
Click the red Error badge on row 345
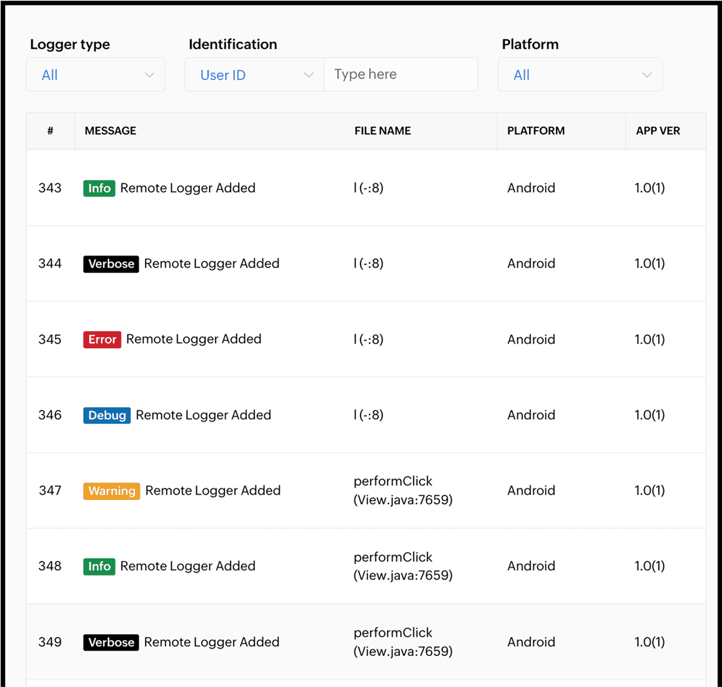(x=102, y=339)
